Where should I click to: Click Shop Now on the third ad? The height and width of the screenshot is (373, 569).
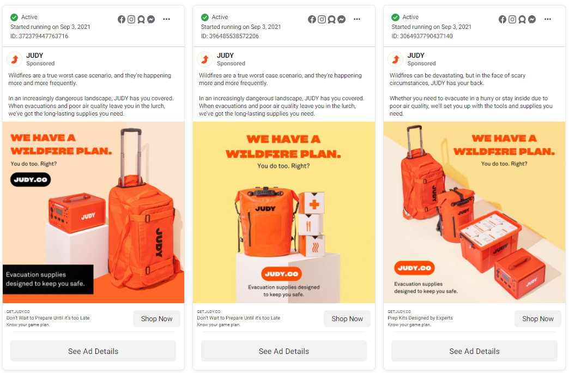coord(538,318)
